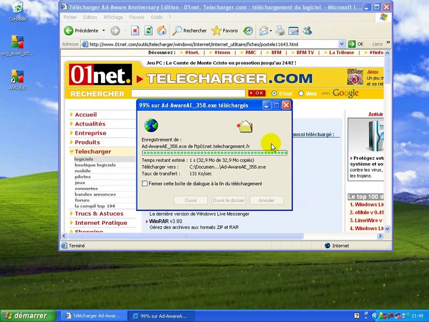Stop page loading with red X icon
The height and width of the screenshot is (322, 429).
[135, 31]
